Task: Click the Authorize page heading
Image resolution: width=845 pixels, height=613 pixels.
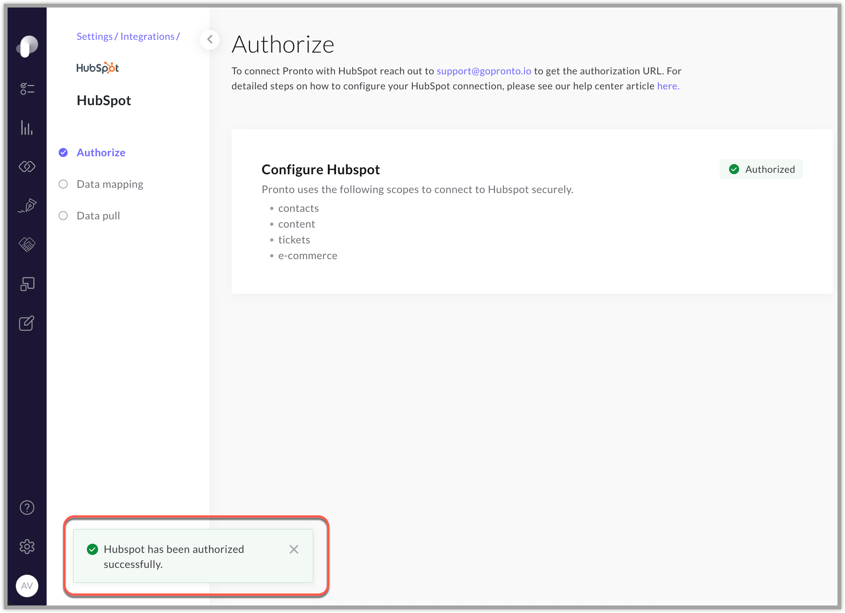Action: point(283,44)
